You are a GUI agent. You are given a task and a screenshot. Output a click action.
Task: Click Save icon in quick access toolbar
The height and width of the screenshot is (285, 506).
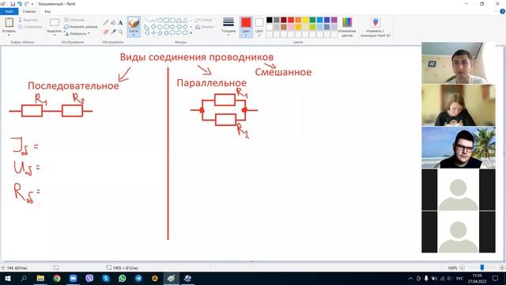(x=13, y=4)
